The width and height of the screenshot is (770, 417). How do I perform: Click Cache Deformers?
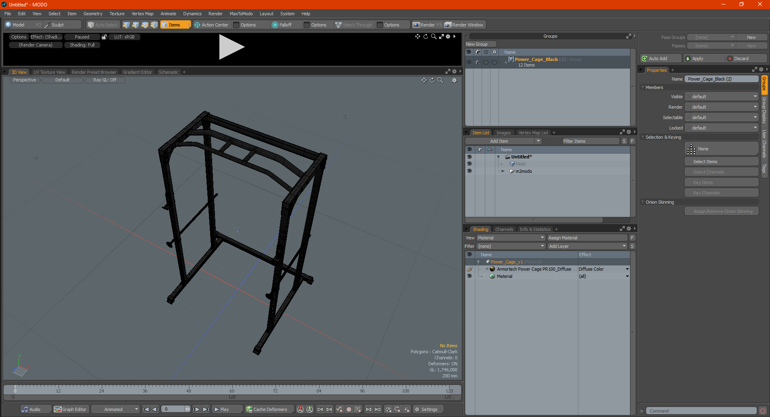tap(269, 409)
